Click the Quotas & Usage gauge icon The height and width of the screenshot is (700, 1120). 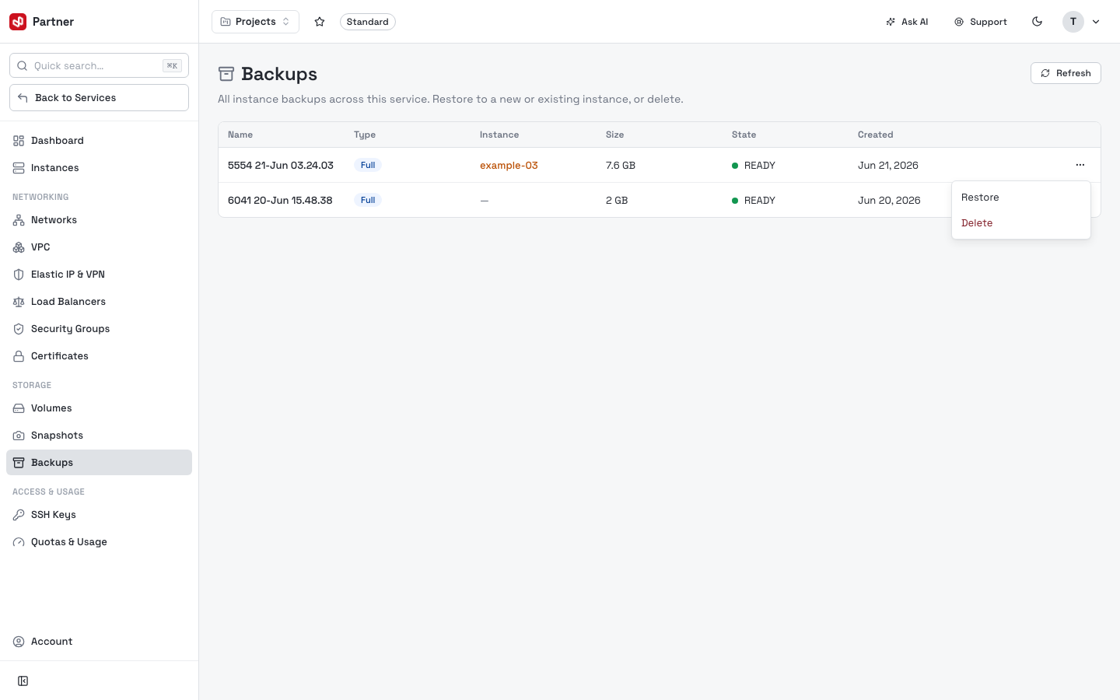click(x=19, y=542)
